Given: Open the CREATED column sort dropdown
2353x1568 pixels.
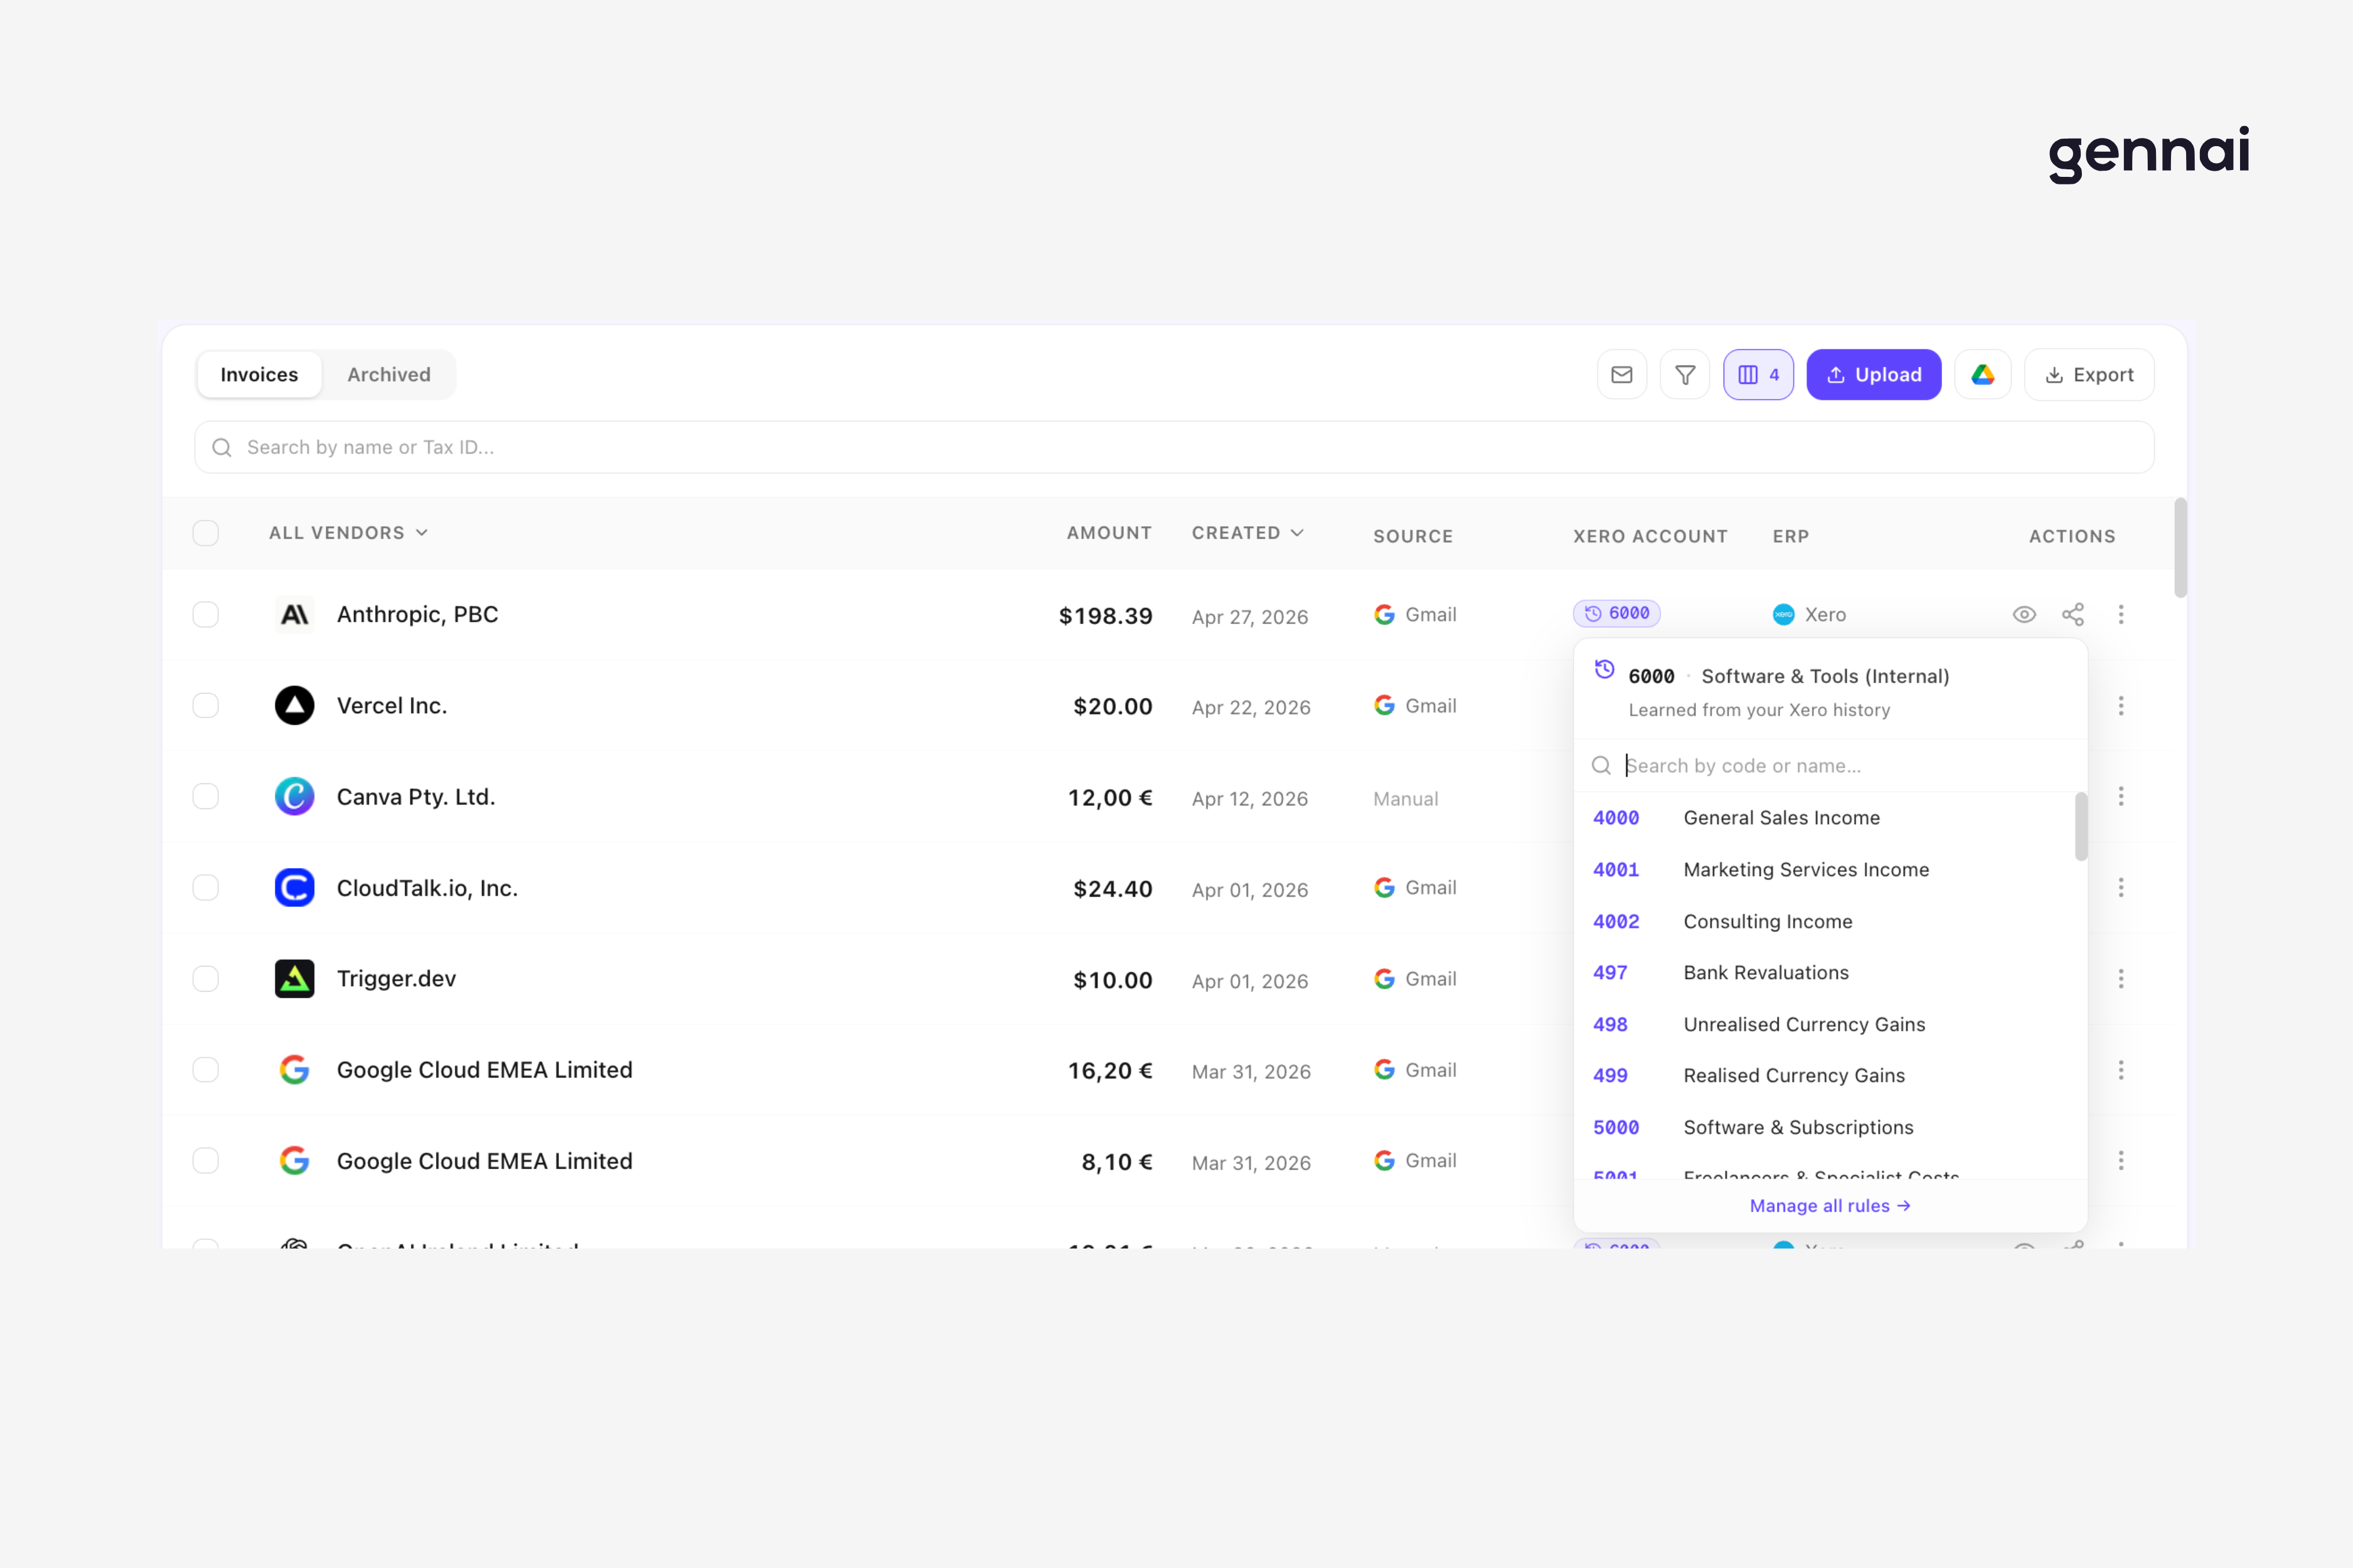Looking at the screenshot, I should (x=1247, y=532).
